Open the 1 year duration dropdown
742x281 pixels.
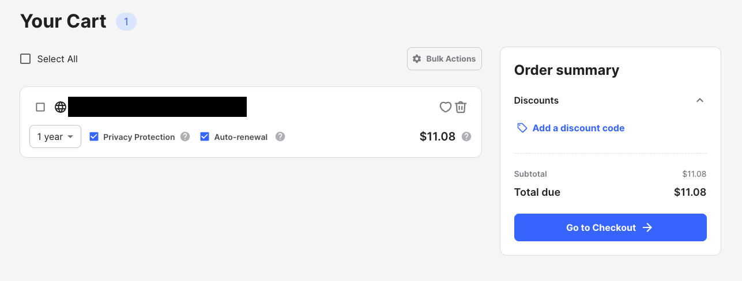(x=55, y=137)
